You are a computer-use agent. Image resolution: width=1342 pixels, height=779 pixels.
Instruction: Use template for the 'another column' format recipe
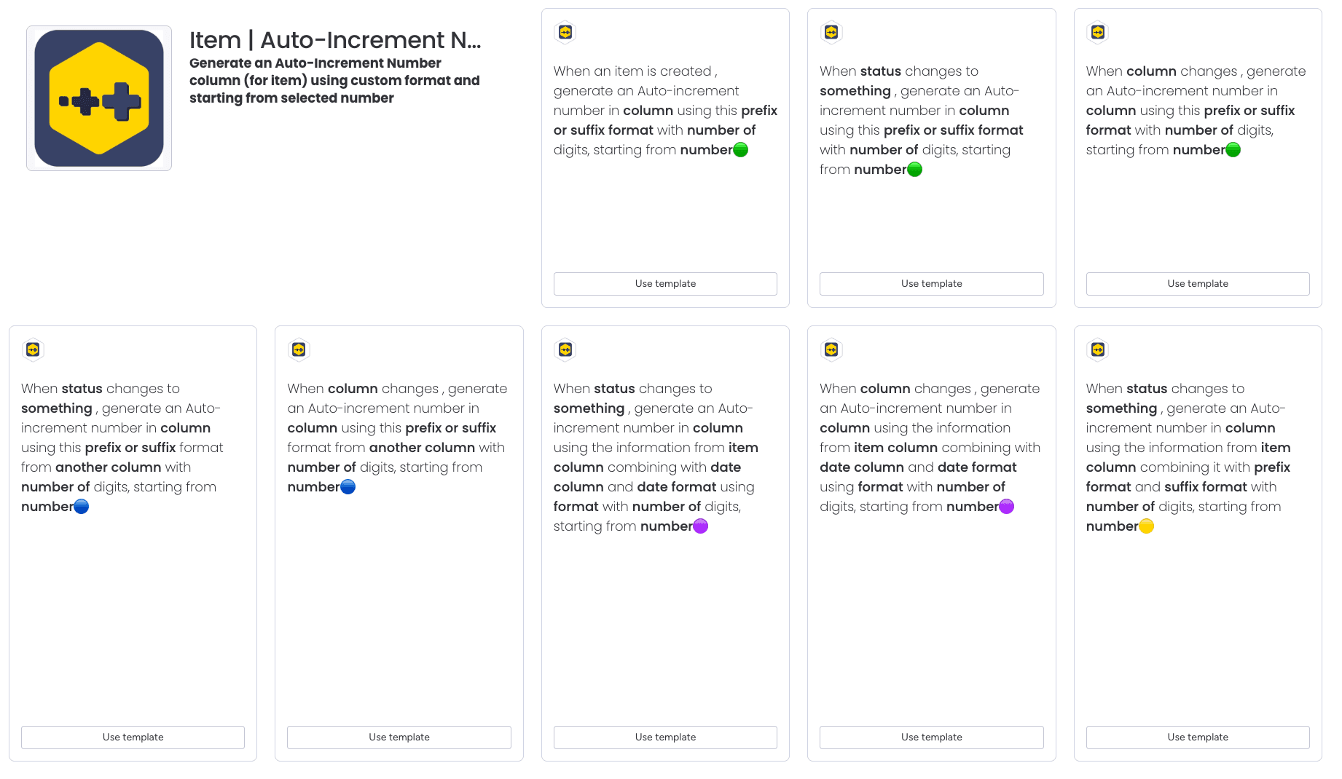399,737
